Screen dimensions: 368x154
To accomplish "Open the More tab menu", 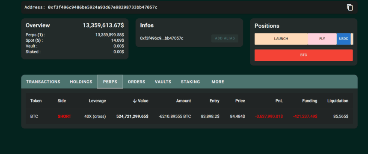I will point(218,82).
